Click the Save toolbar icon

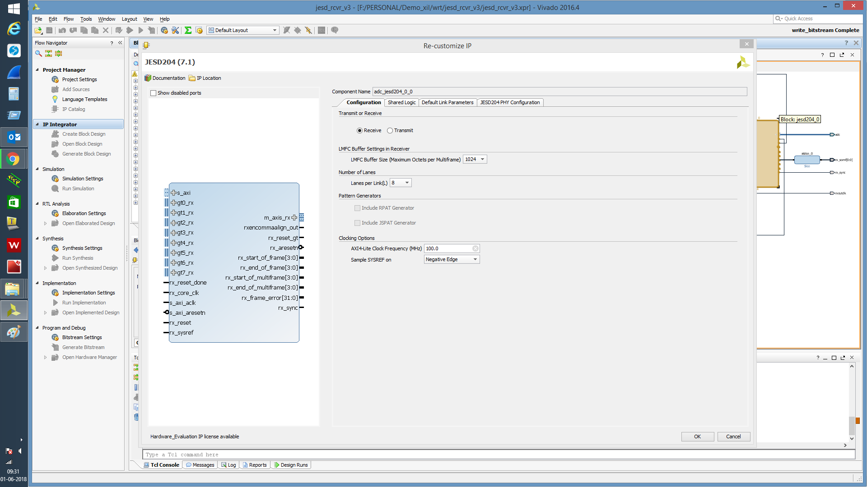49,30
